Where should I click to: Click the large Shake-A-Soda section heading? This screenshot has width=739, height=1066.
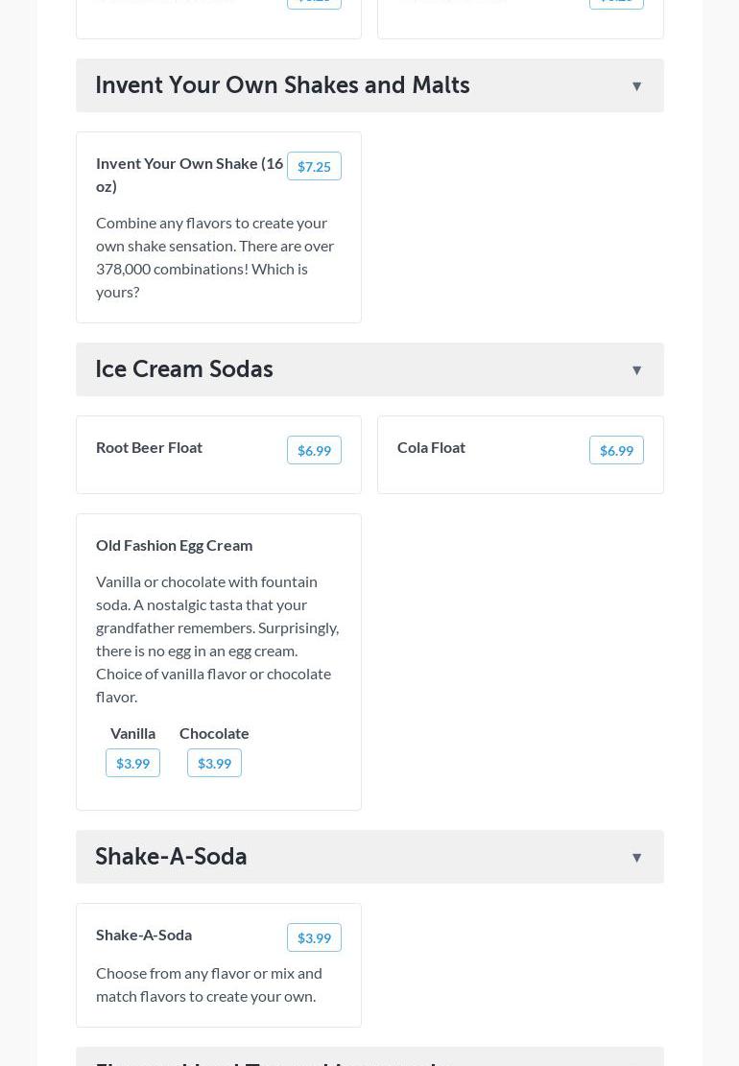click(x=171, y=857)
